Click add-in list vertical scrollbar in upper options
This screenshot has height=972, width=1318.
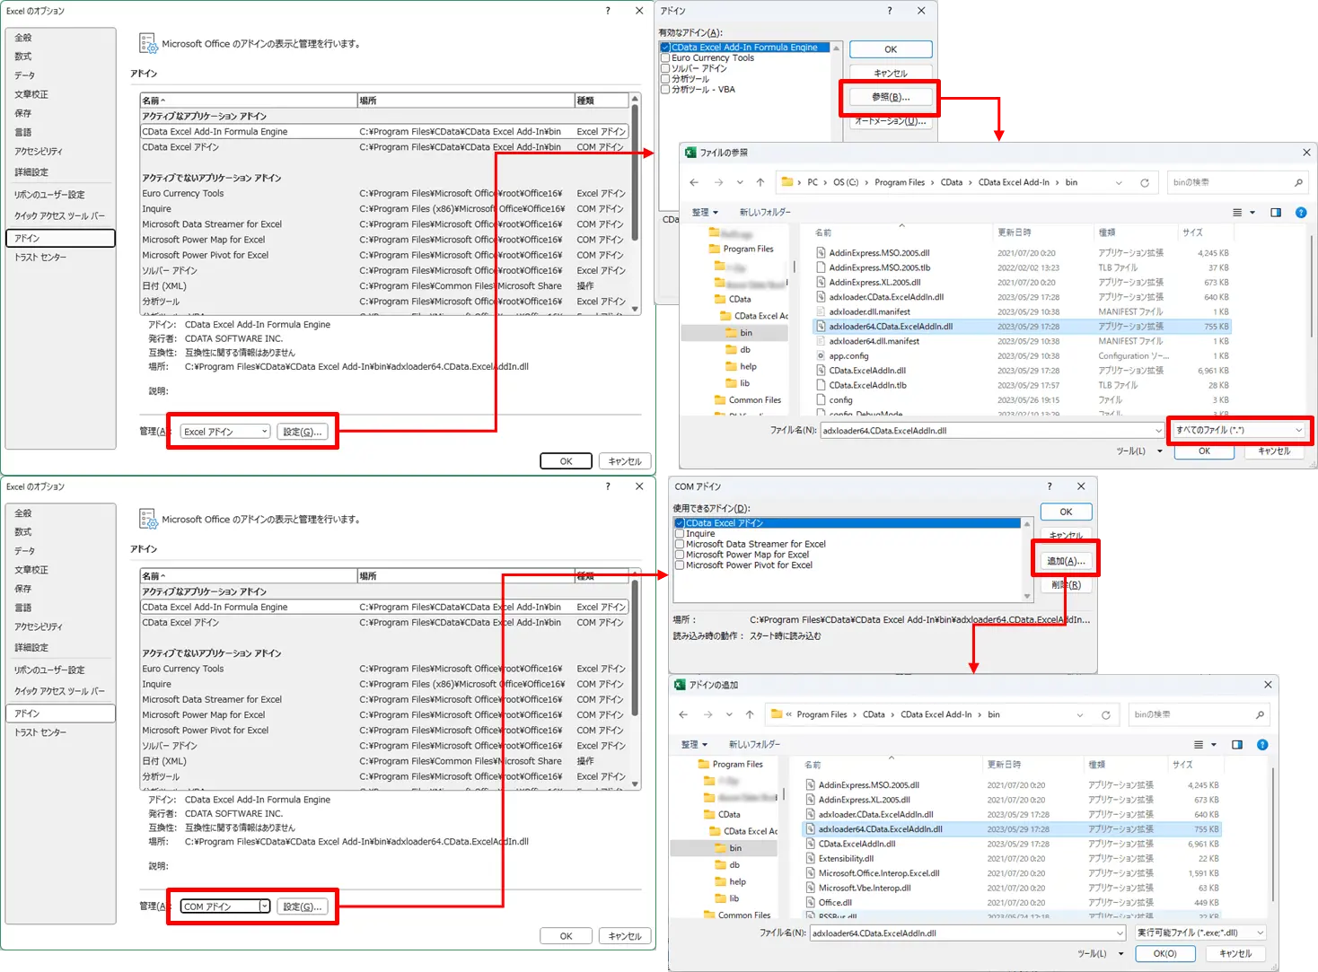pos(635,204)
